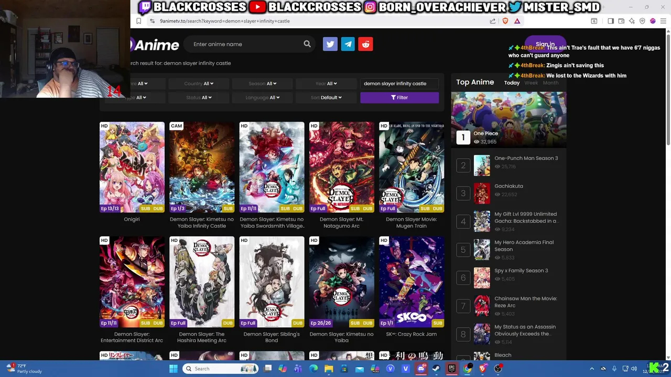The height and width of the screenshot is (377, 671).
Task: Click the bookmark icon in address bar
Action: [x=138, y=21]
